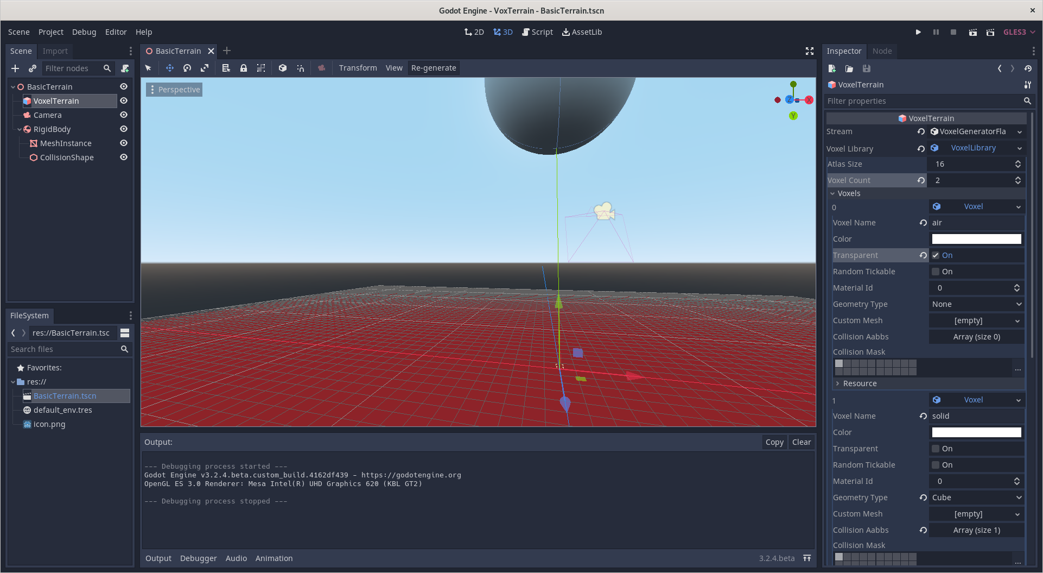Open the Script editor from the top bar
This screenshot has width=1043, height=573.
coord(537,32)
